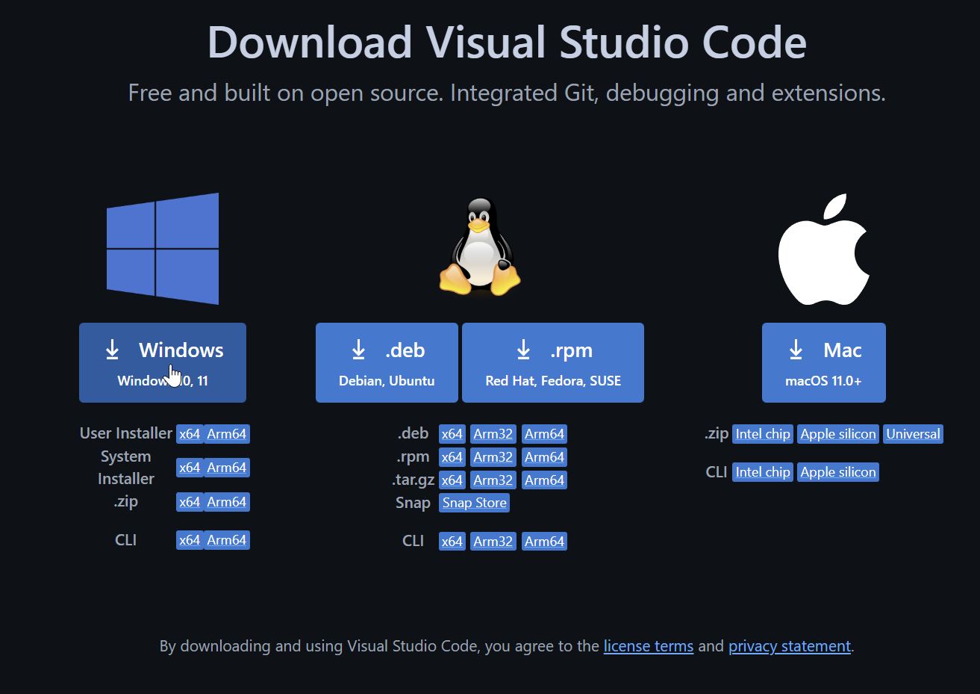Select x64 for the Linux CLI download
This screenshot has width=980, height=694.
point(452,540)
